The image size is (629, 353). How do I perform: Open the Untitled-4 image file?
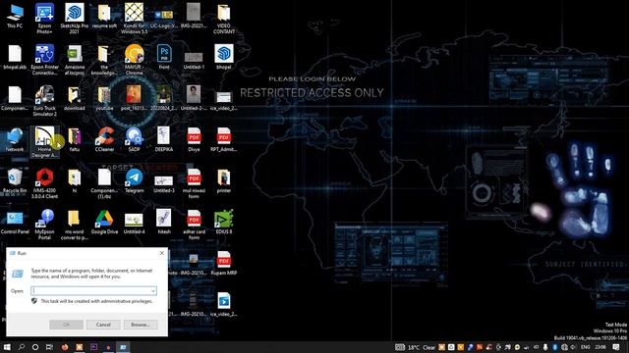(x=134, y=223)
